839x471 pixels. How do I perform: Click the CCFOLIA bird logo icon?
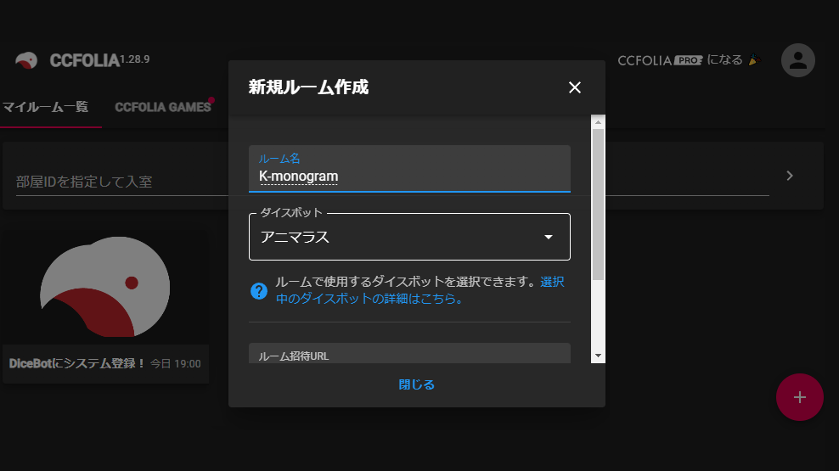pos(26,60)
